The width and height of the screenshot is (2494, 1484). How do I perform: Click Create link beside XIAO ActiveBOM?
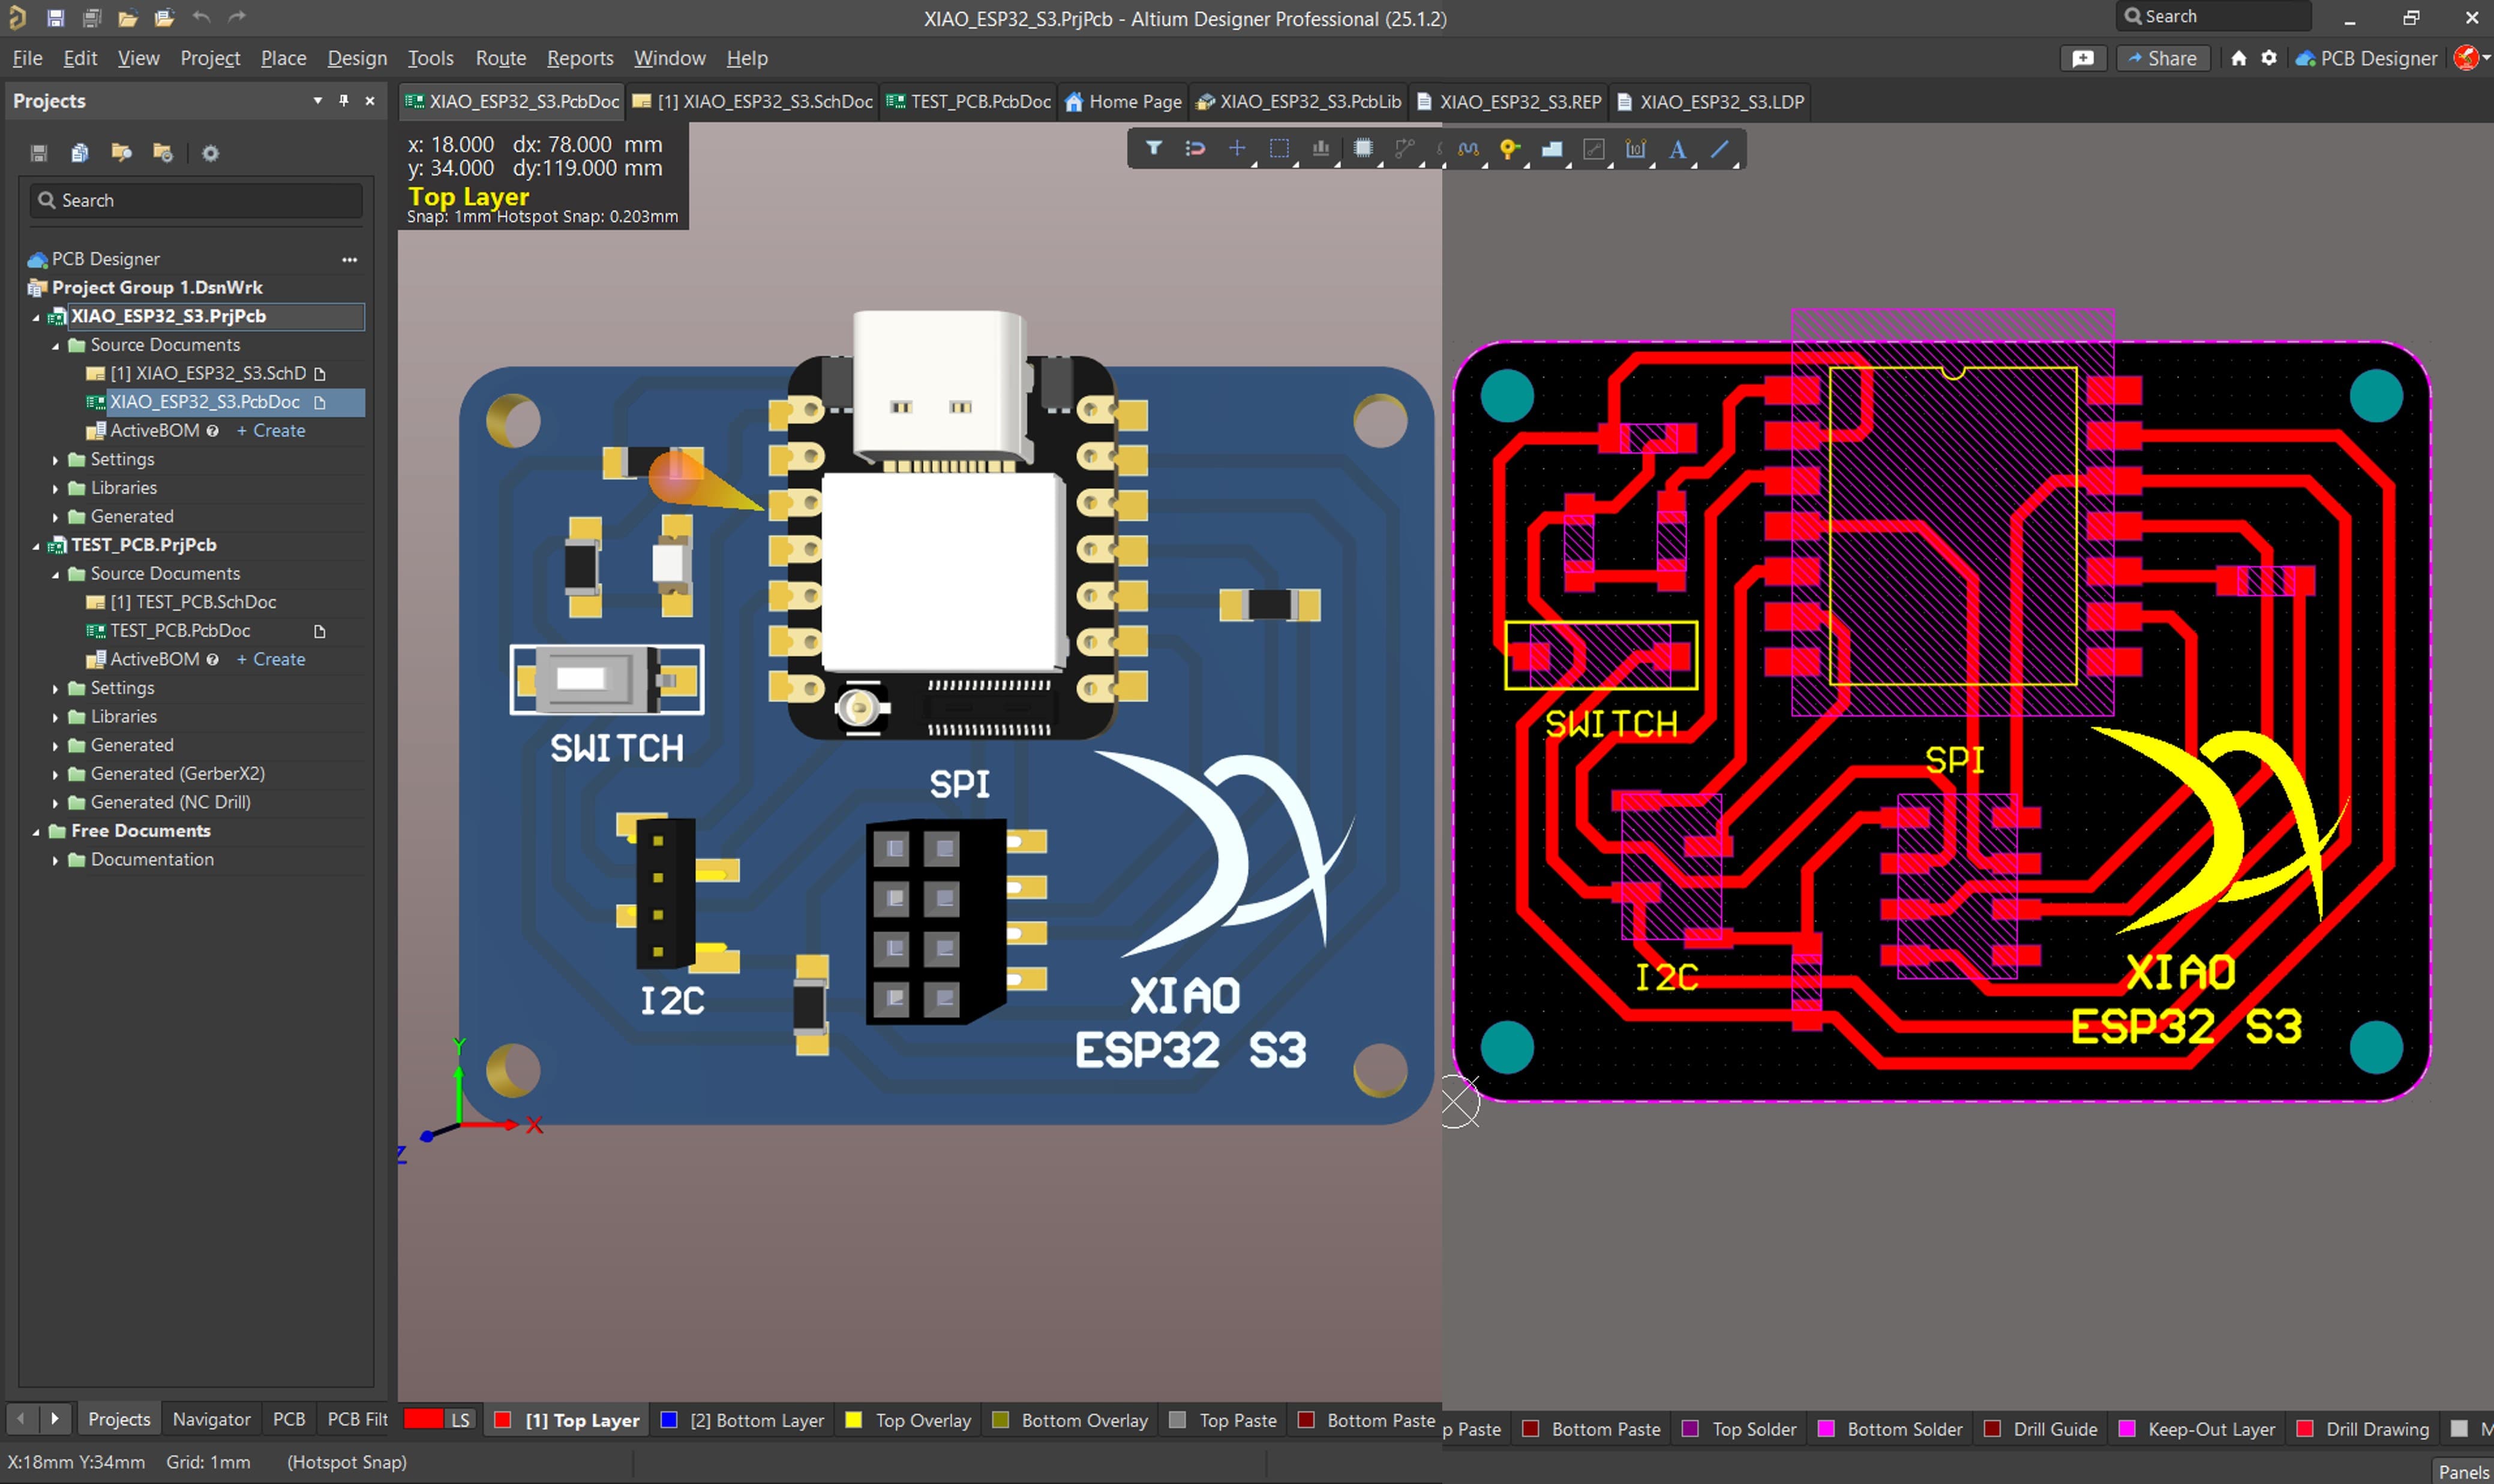(271, 431)
